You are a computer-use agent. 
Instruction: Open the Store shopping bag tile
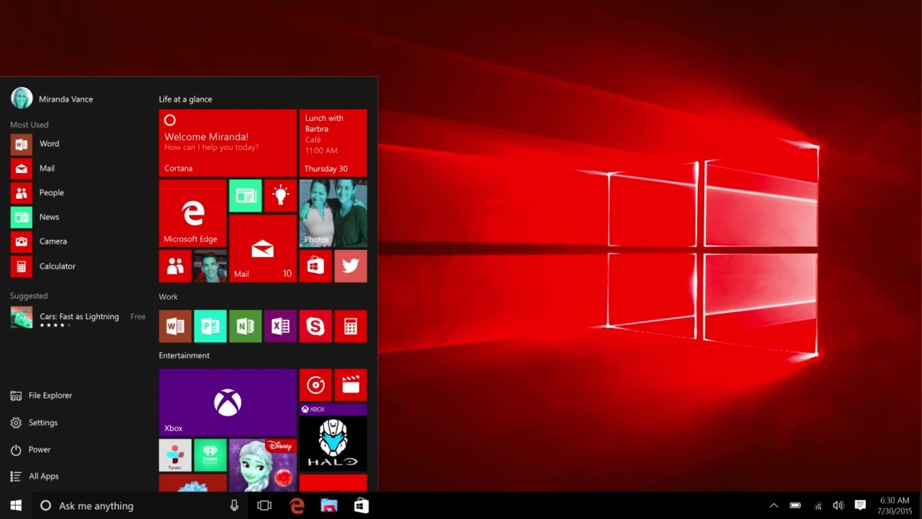tap(315, 266)
